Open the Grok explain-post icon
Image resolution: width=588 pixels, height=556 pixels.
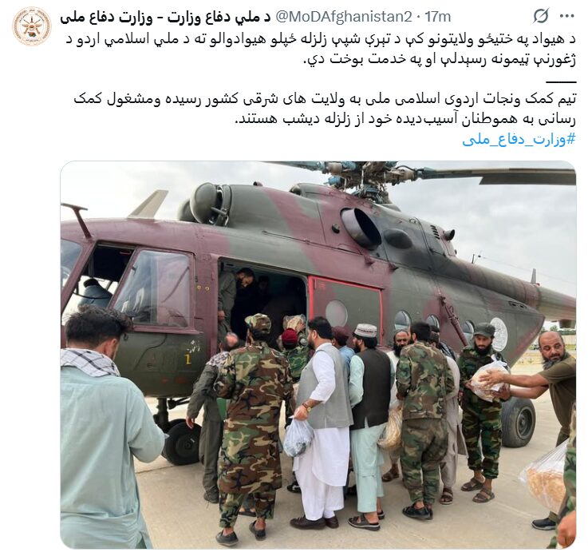point(541,17)
